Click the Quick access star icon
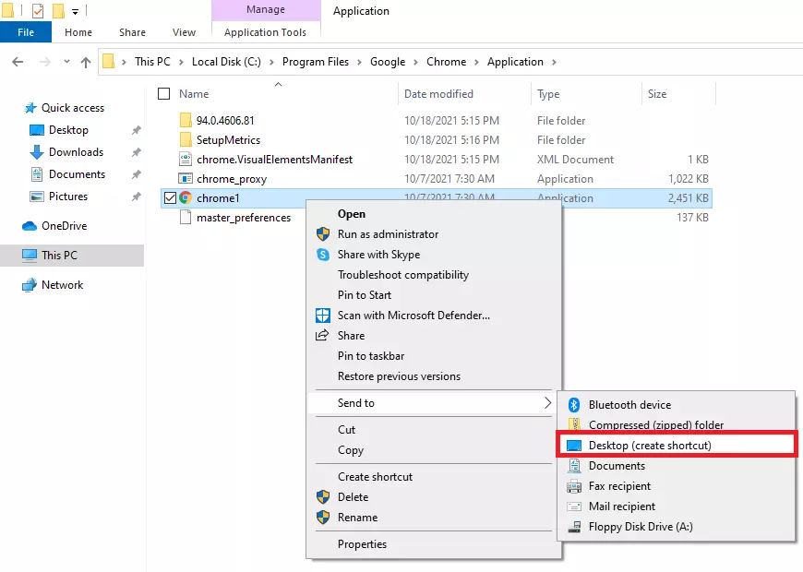Viewport: 803px width, 572px height. [x=30, y=108]
